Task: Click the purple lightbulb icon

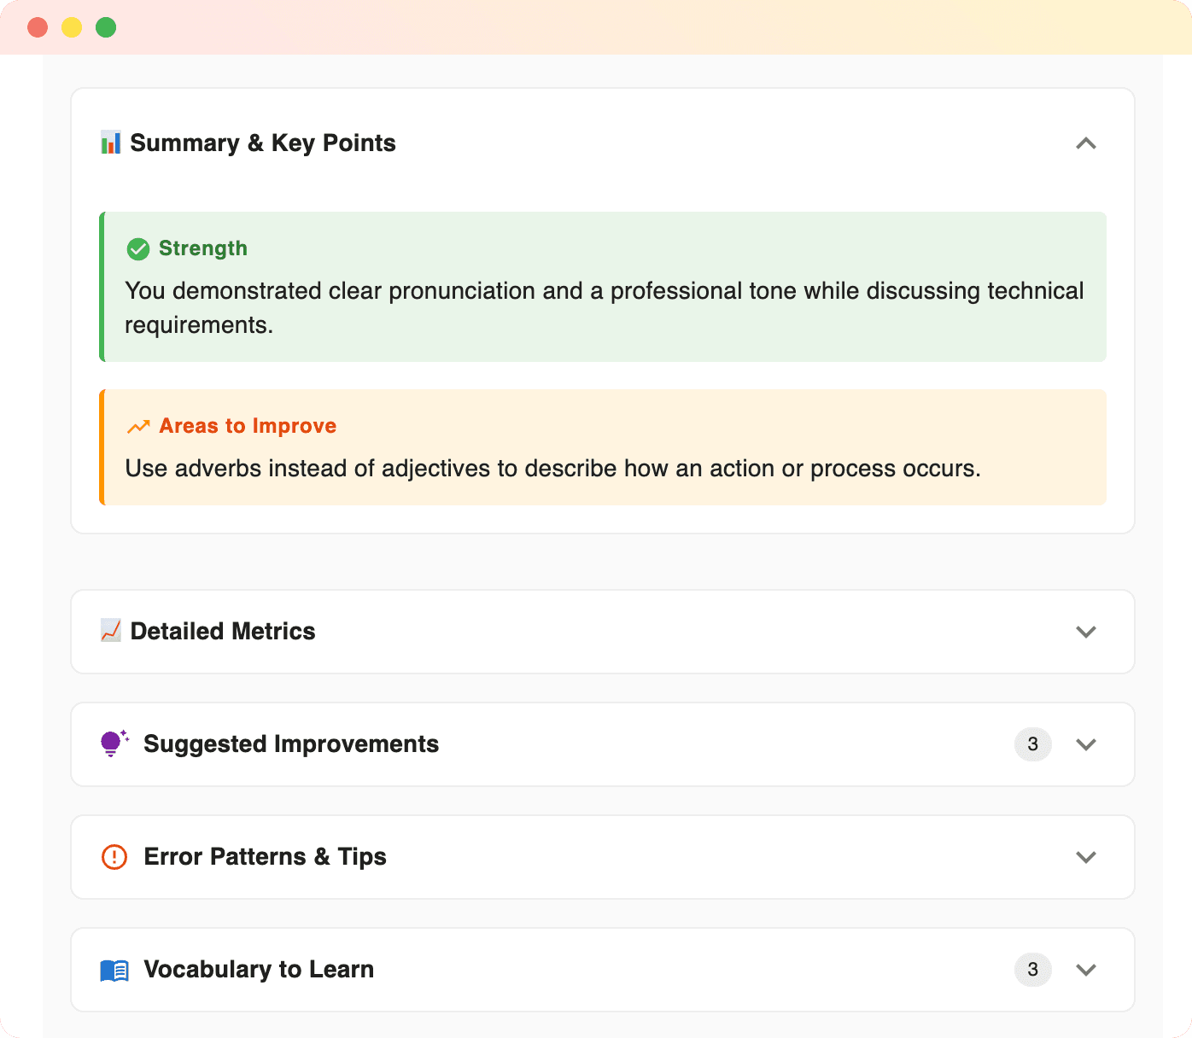Action: coord(113,744)
